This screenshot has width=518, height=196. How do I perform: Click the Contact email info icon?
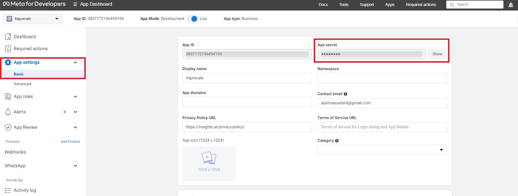pyautogui.click(x=345, y=94)
